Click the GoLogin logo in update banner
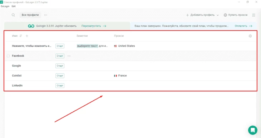261x138 pixels. 31,26
